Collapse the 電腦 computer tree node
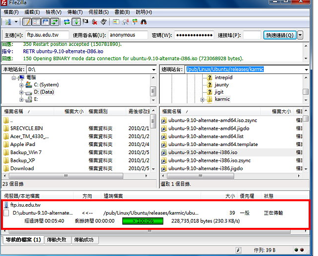This screenshot has height=256, width=318. [x=14, y=78]
